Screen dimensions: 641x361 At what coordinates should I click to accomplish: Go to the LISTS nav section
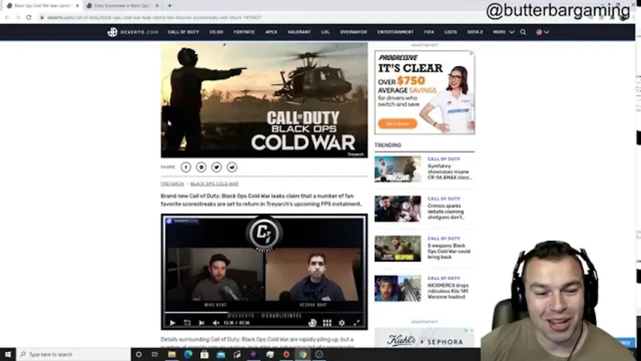[451, 32]
